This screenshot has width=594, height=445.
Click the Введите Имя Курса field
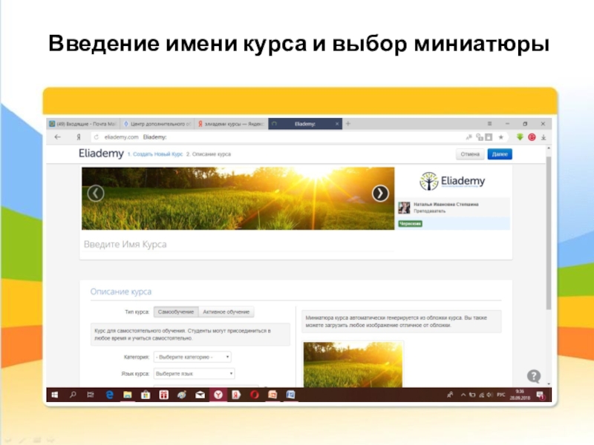(x=223, y=244)
